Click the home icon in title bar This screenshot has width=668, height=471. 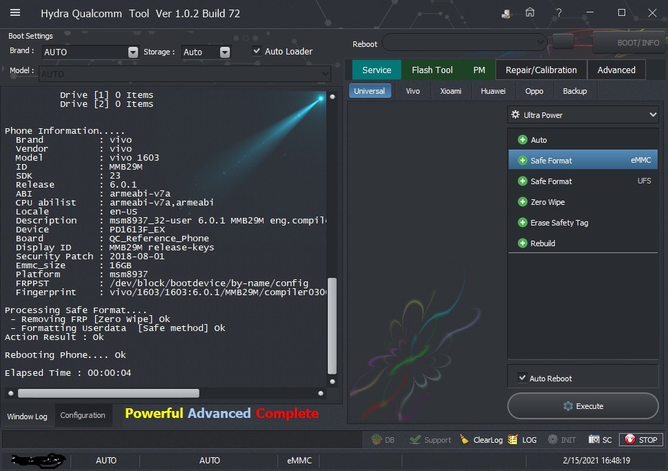click(x=530, y=13)
